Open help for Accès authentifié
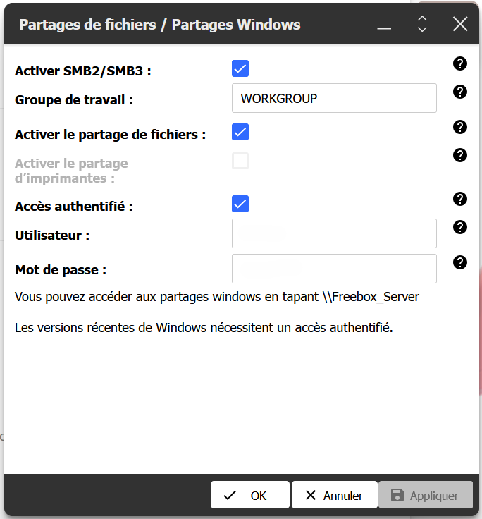The width and height of the screenshot is (482, 519). click(x=460, y=199)
